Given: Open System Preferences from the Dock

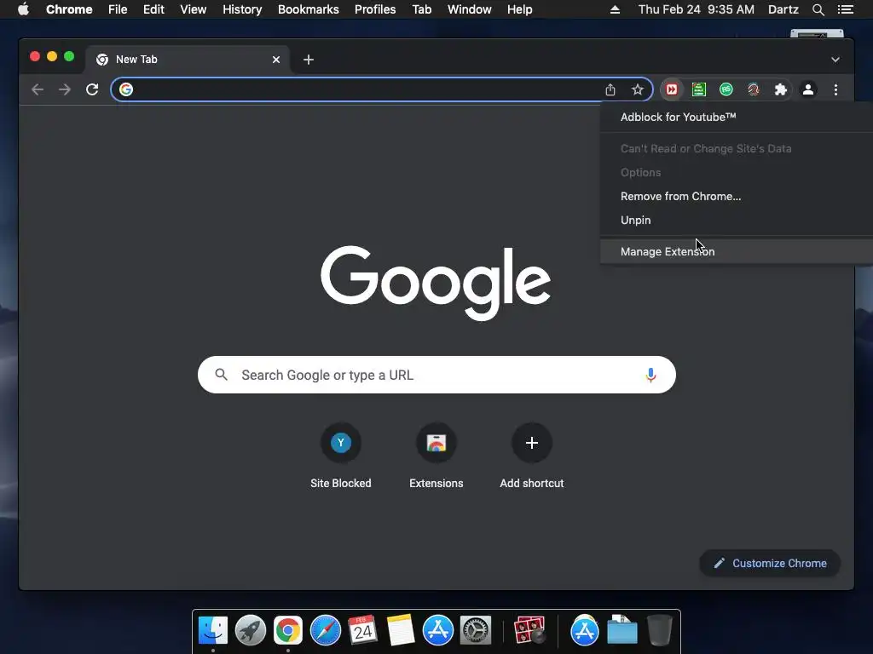Looking at the screenshot, I should pos(475,630).
